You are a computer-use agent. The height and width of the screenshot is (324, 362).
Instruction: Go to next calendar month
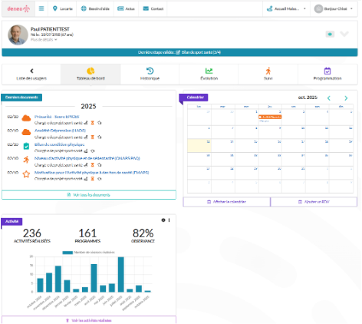(x=346, y=98)
